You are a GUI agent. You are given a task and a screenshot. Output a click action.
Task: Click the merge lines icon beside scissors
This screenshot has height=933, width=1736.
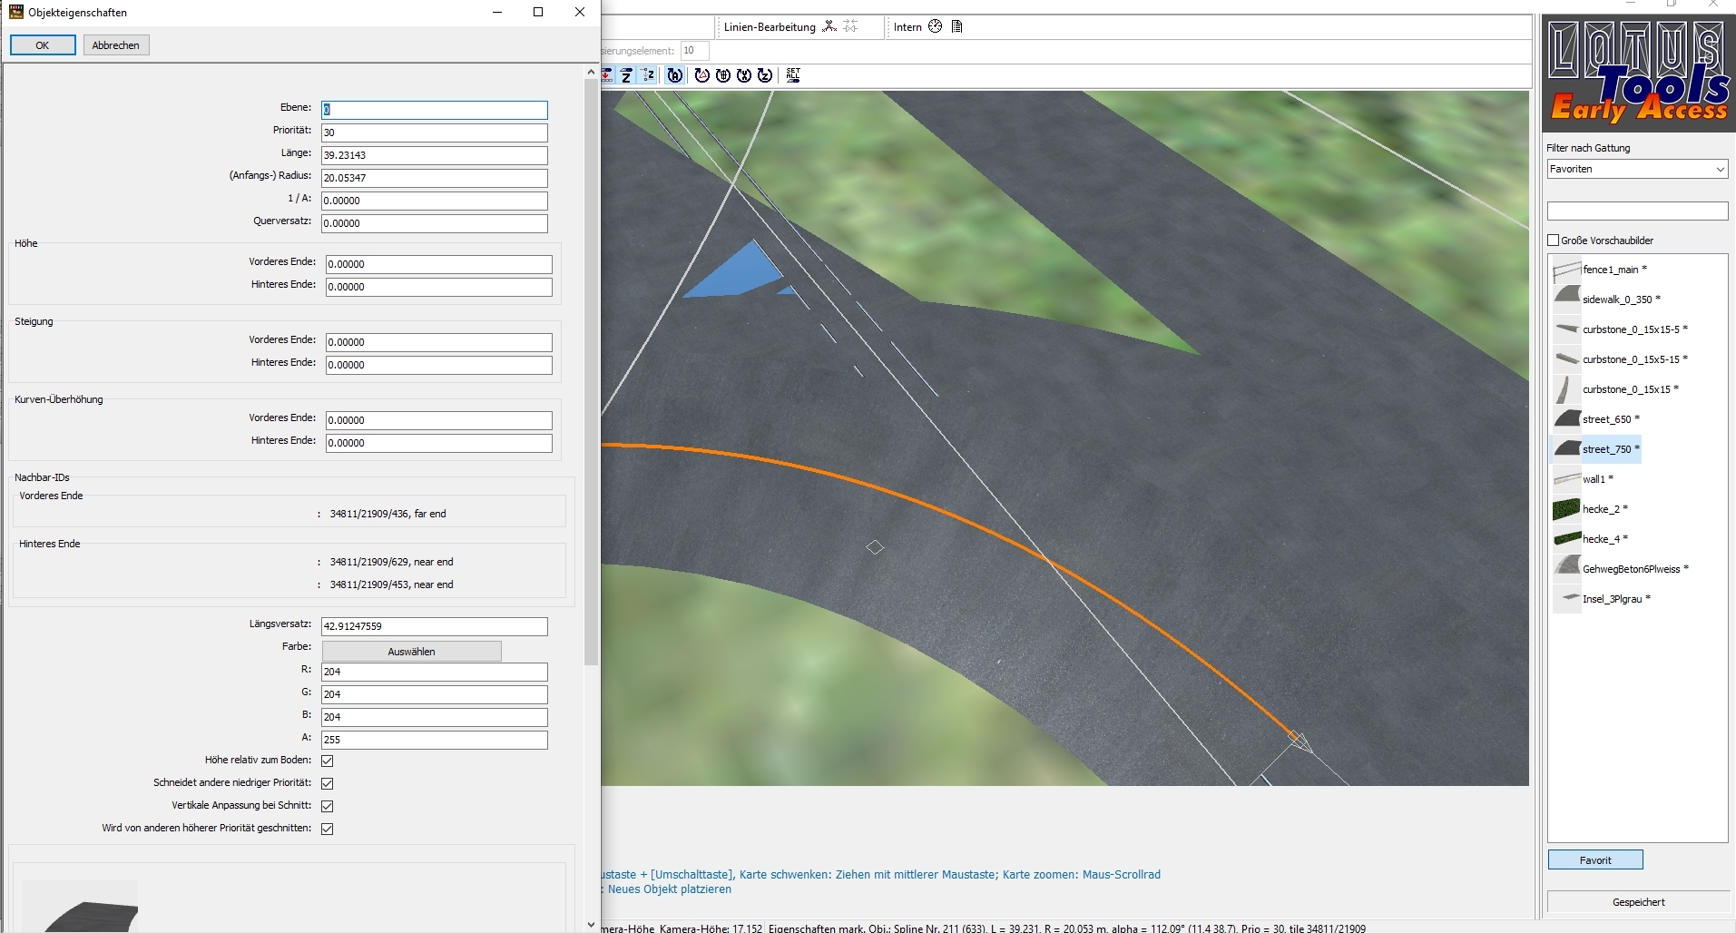(x=850, y=26)
